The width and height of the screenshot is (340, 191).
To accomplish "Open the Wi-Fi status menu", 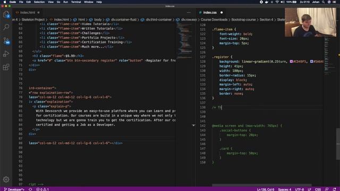I will click(x=277, y=2).
